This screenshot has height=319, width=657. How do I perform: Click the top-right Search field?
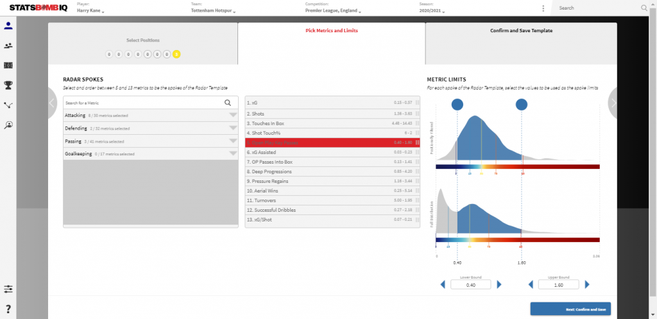[599, 8]
